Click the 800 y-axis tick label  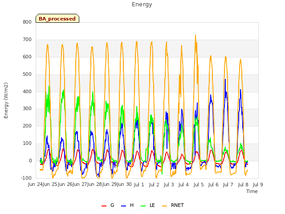tap(27, 22)
